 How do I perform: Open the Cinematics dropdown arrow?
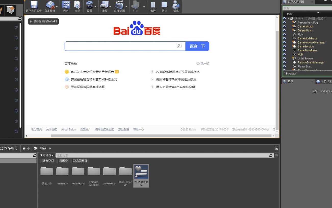(126, 6)
